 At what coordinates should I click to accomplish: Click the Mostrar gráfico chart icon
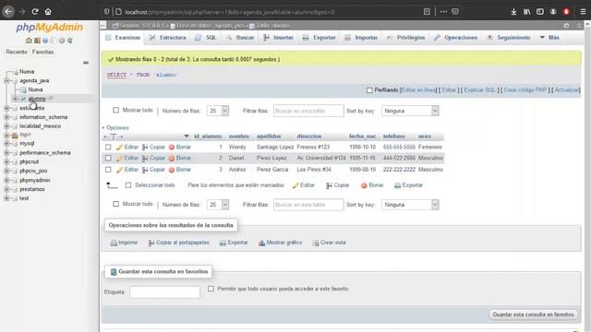coord(261,243)
